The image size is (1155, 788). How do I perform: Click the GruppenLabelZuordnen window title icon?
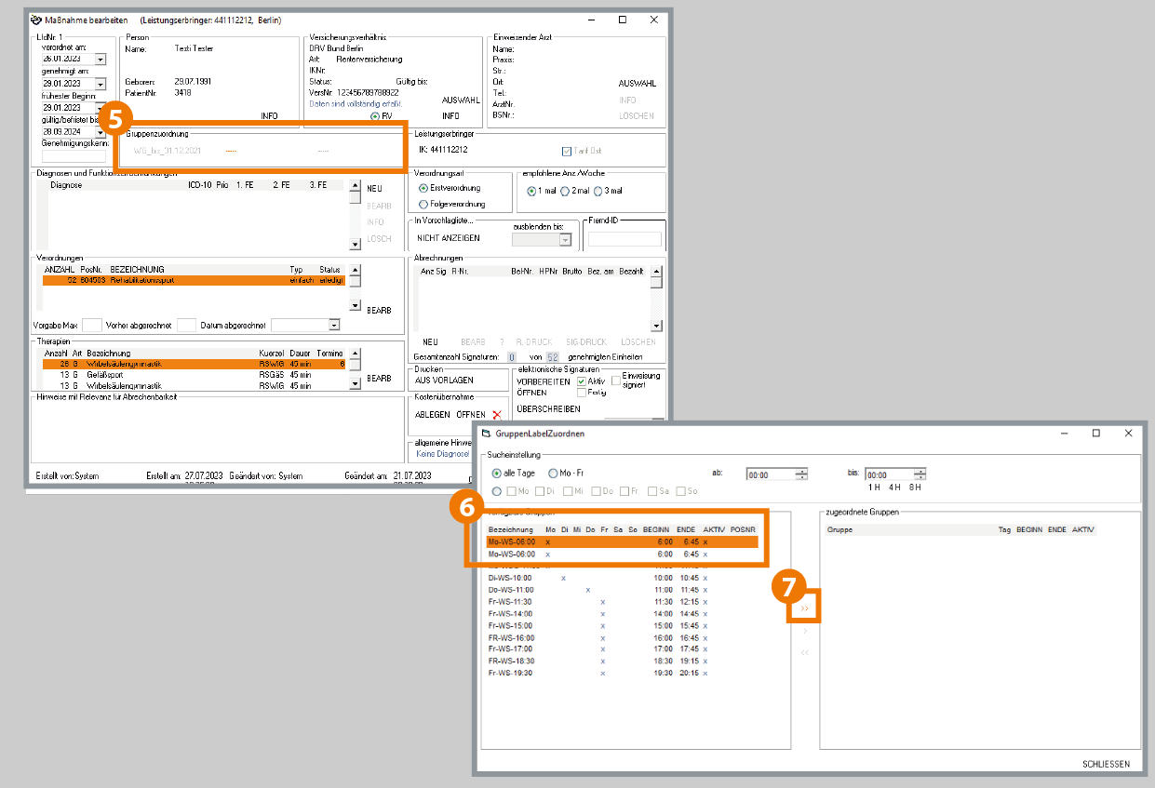pos(486,434)
